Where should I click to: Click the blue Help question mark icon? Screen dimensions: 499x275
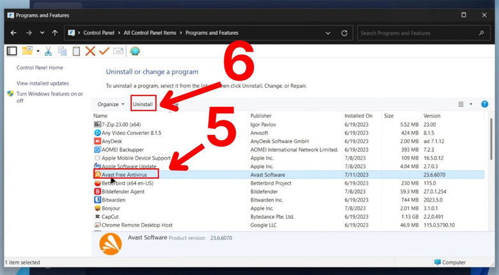click(484, 104)
